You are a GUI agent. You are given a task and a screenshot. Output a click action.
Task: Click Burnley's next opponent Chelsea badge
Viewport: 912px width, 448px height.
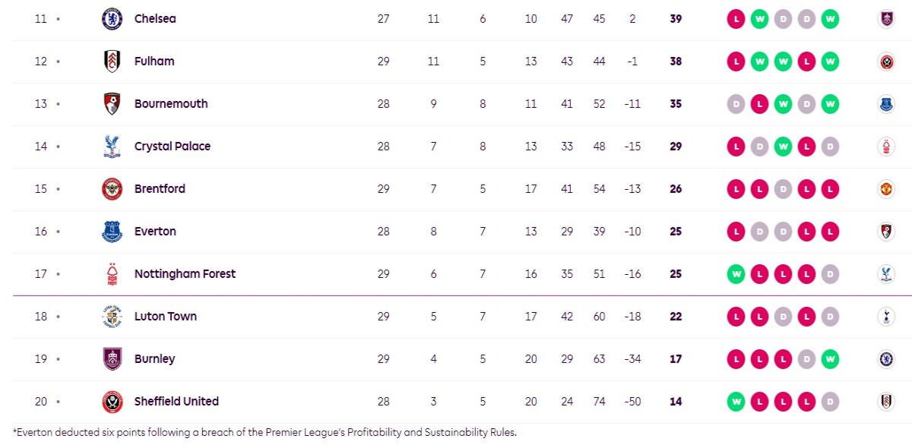(x=885, y=359)
